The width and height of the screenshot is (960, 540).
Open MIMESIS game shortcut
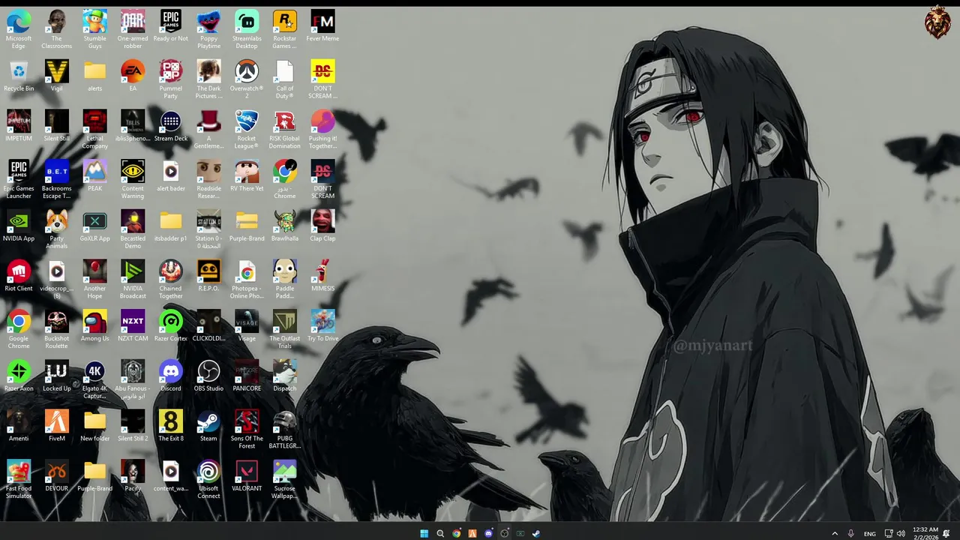tap(322, 276)
